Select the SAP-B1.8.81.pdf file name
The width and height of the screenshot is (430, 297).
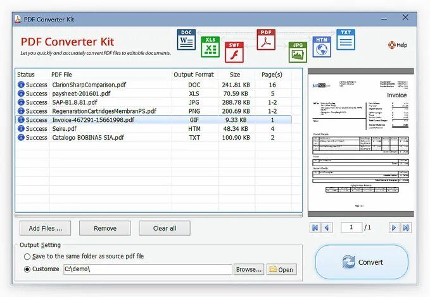coord(75,102)
